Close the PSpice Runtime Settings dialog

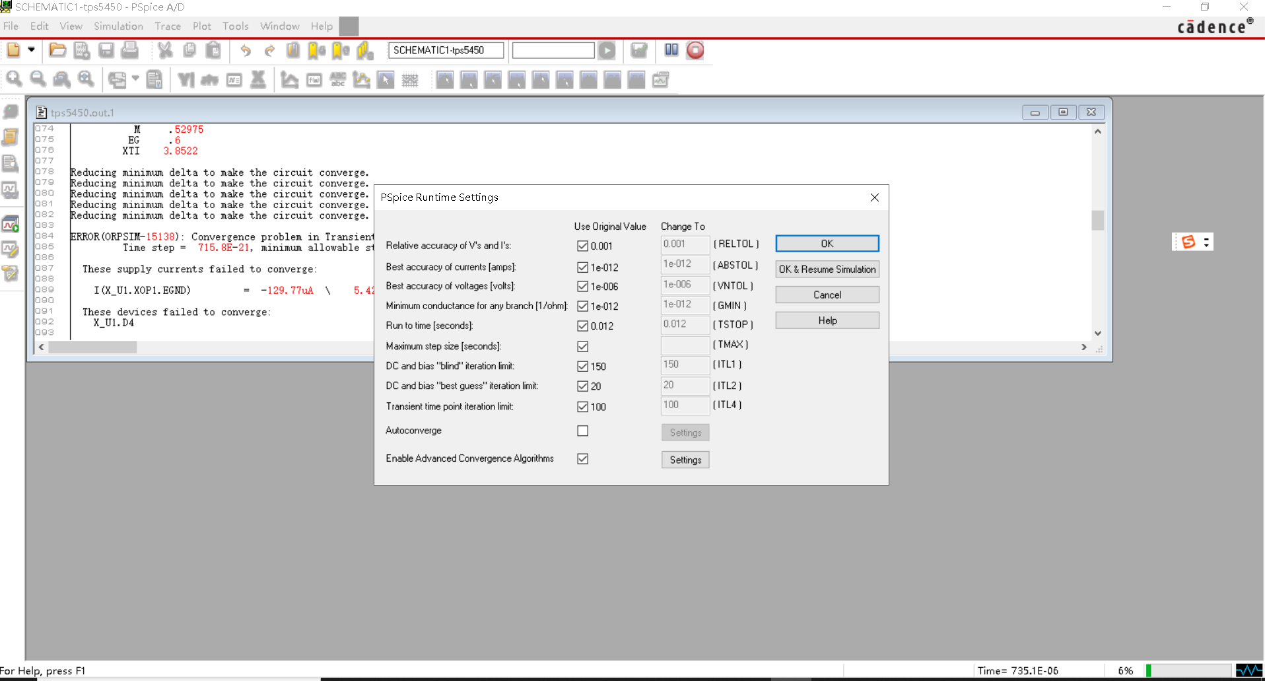click(x=875, y=197)
